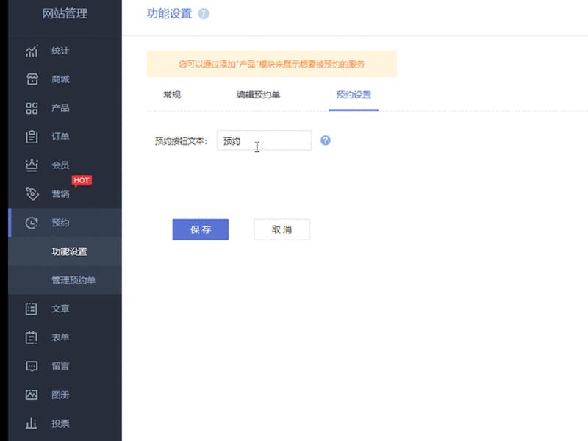Screen dimensions: 588x441
Task: Open the 商城 menu label
Action: (60, 79)
